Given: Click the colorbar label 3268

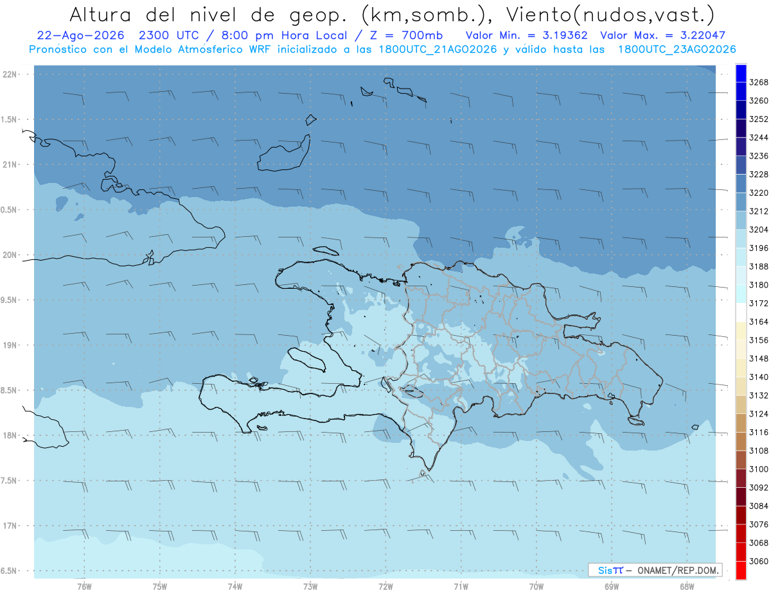Looking at the screenshot, I should [759, 82].
